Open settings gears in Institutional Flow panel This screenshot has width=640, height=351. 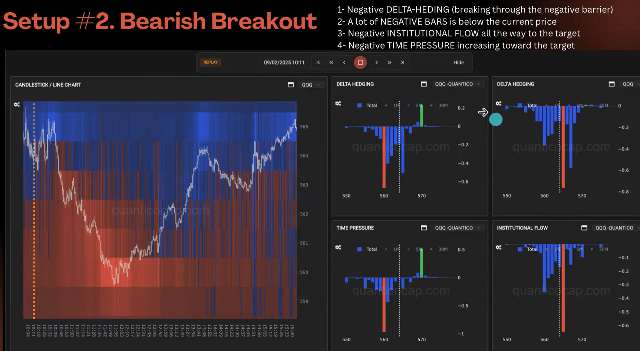(498, 247)
